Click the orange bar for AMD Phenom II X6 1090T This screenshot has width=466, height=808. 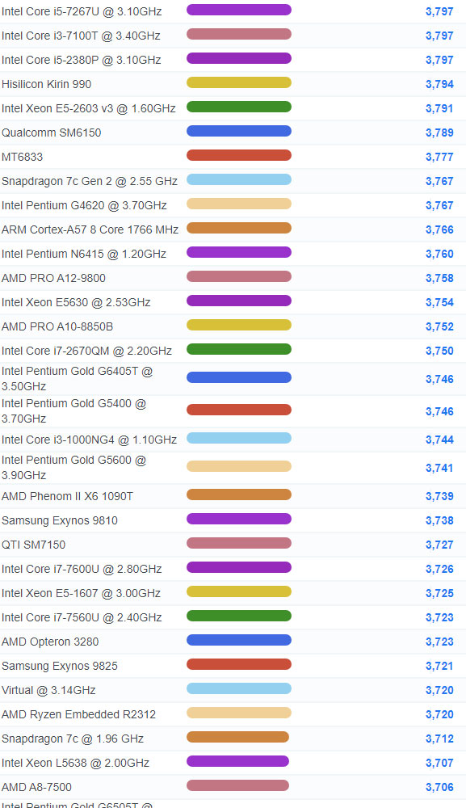[x=239, y=494]
